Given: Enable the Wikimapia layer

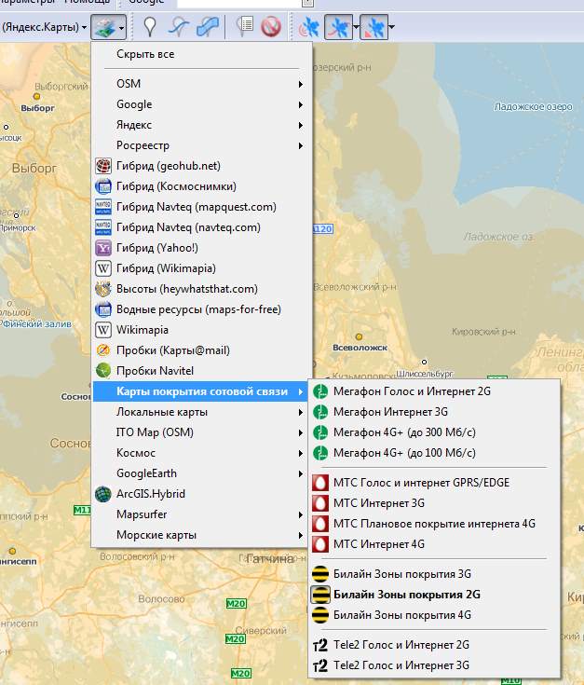Looking at the screenshot, I should [x=143, y=330].
